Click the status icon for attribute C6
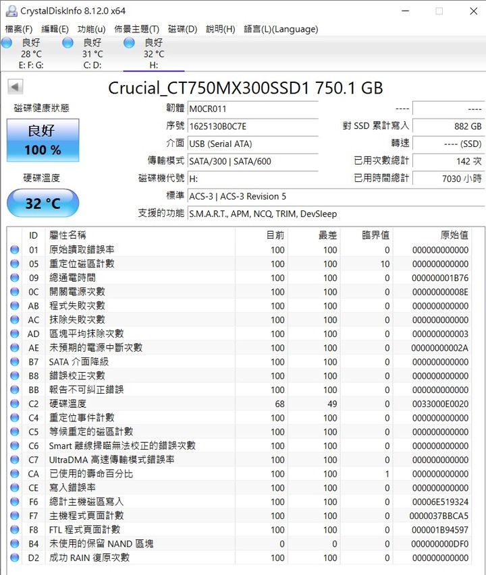The height and width of the screenshot is (575, 486). pos(15,446)
